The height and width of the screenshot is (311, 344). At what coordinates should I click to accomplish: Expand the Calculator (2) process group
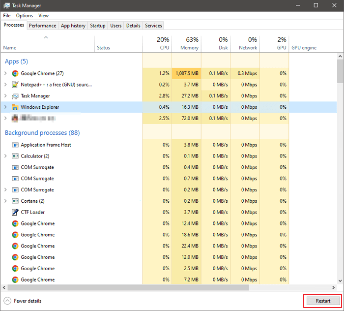pos(5,156)
